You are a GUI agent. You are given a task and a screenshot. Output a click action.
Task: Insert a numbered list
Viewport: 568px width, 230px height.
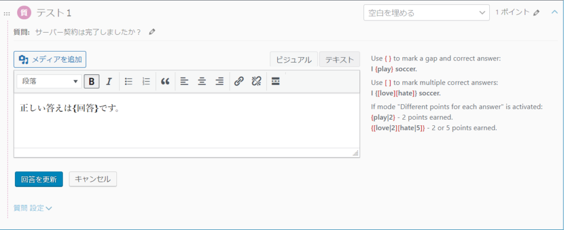(x=146, y=81)
